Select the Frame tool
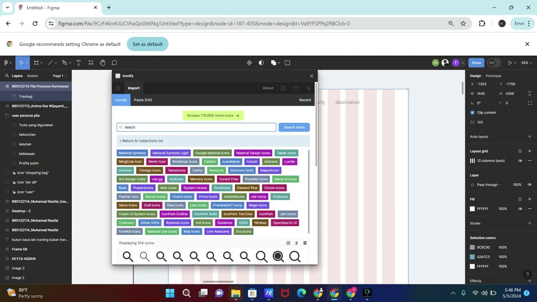Image resolution: width=537 pixels, height=302 pixels. (x=36, y=62)
